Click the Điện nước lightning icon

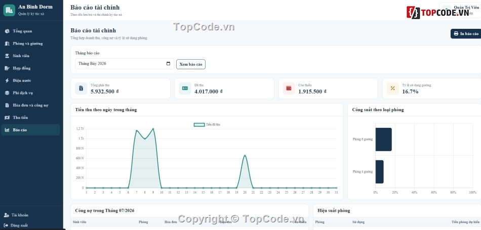pyautogui.click(x=7, y=80)
